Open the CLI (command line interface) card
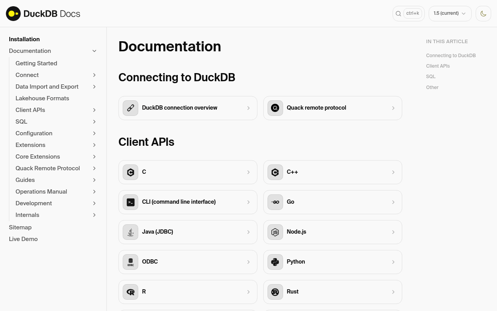This screenshot has width=497, height=311. coord(188,202)
